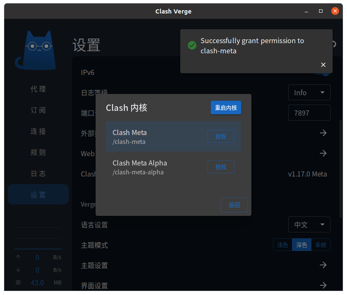Open the 中文 language dropdown
This screenshot has height=295, width=347.
click(x=309, y=224)
